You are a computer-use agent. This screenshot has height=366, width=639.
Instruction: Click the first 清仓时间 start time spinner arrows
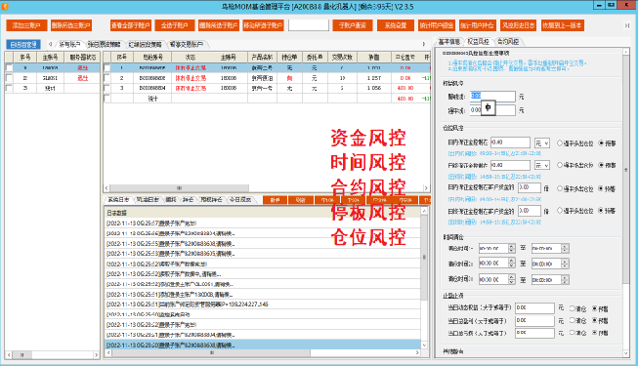(x=511, y=248)
